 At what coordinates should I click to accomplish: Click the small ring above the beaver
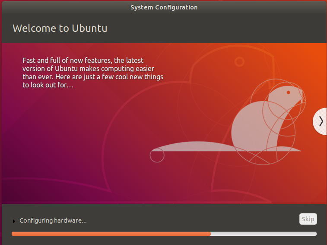(x=239, y=62)
